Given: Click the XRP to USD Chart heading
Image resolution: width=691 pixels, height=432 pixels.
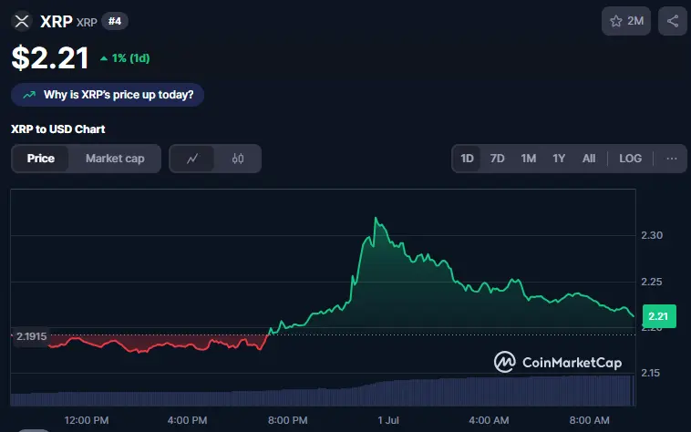Looking at the screenshot, I should [57, 129].
